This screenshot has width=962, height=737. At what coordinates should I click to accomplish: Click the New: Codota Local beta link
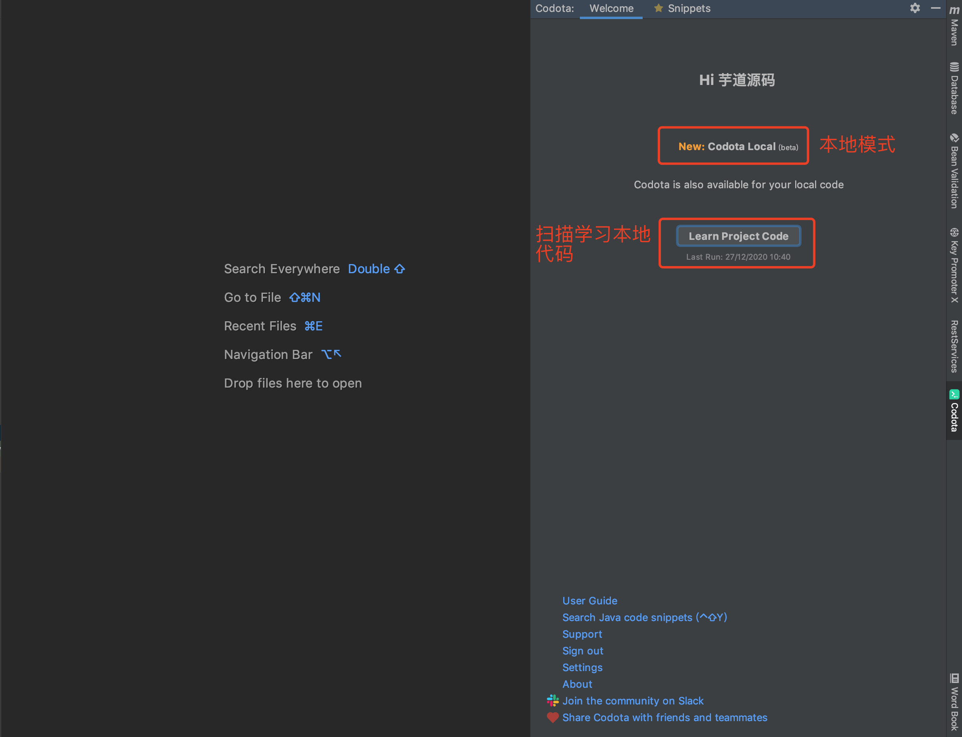738,147
